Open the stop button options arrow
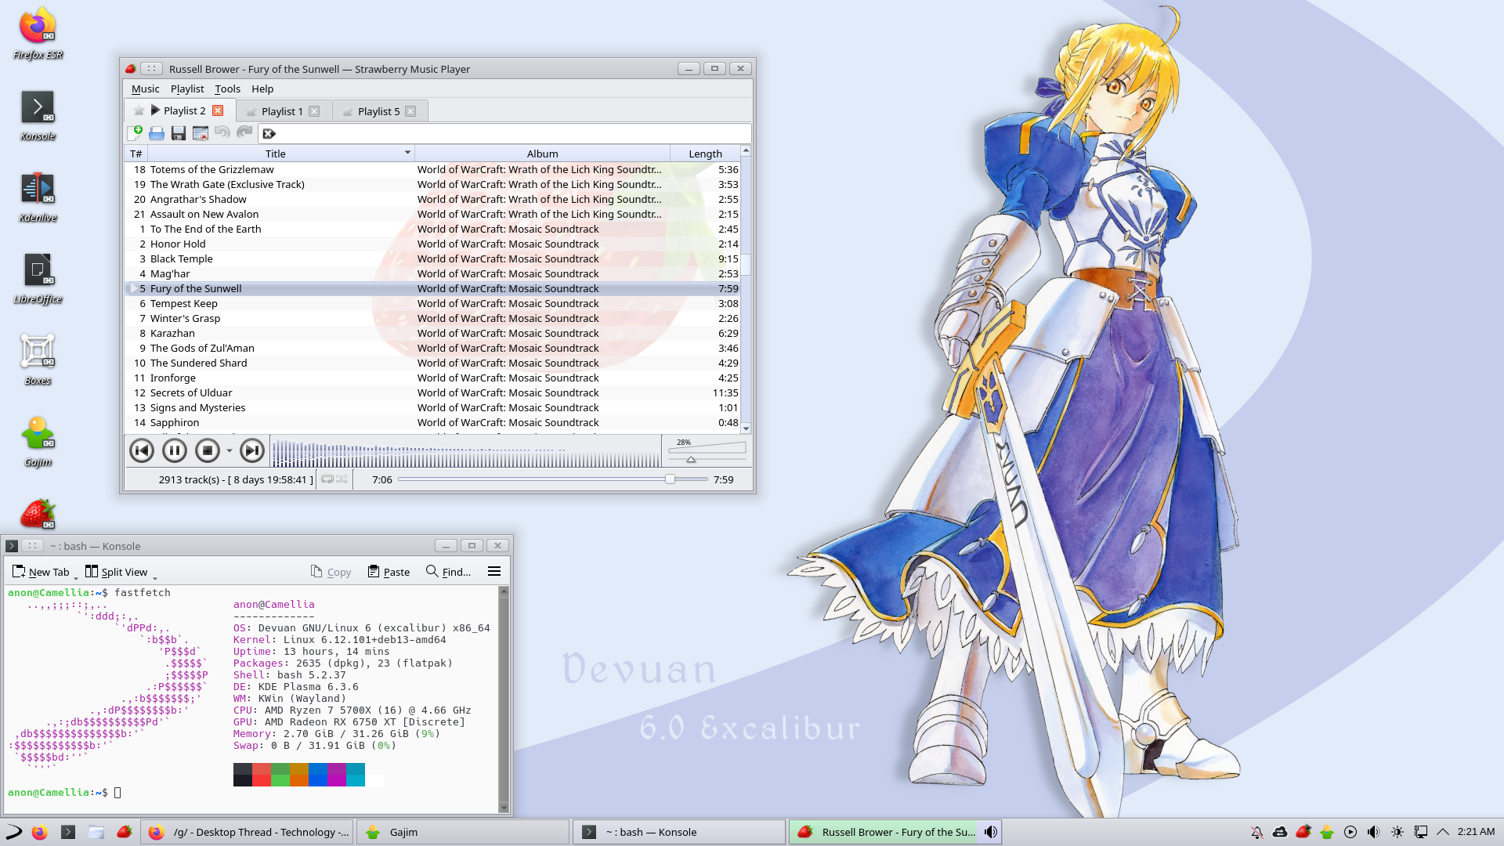This screenshot has width=1504, height=846. point(229,451)
